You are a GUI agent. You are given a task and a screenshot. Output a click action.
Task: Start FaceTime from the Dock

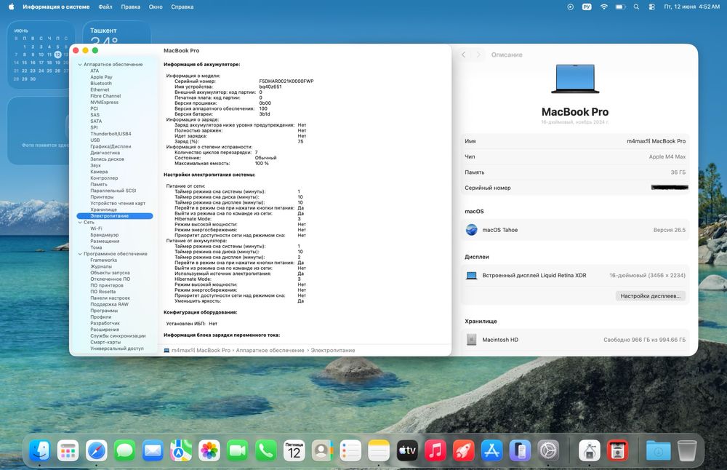pyautogui.click(x=238, y=450)
